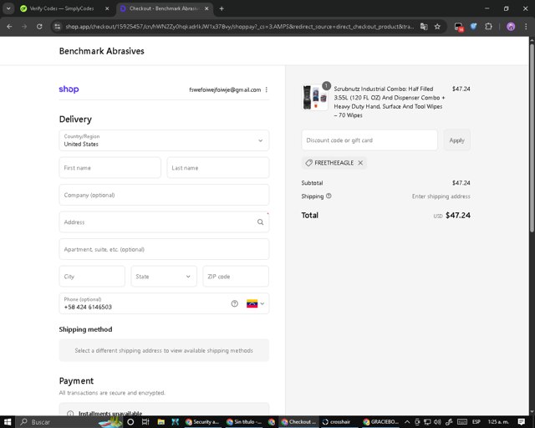Open File Explorer from taskbar
This screenshot has height=428, width=535.
click(160, 422)
